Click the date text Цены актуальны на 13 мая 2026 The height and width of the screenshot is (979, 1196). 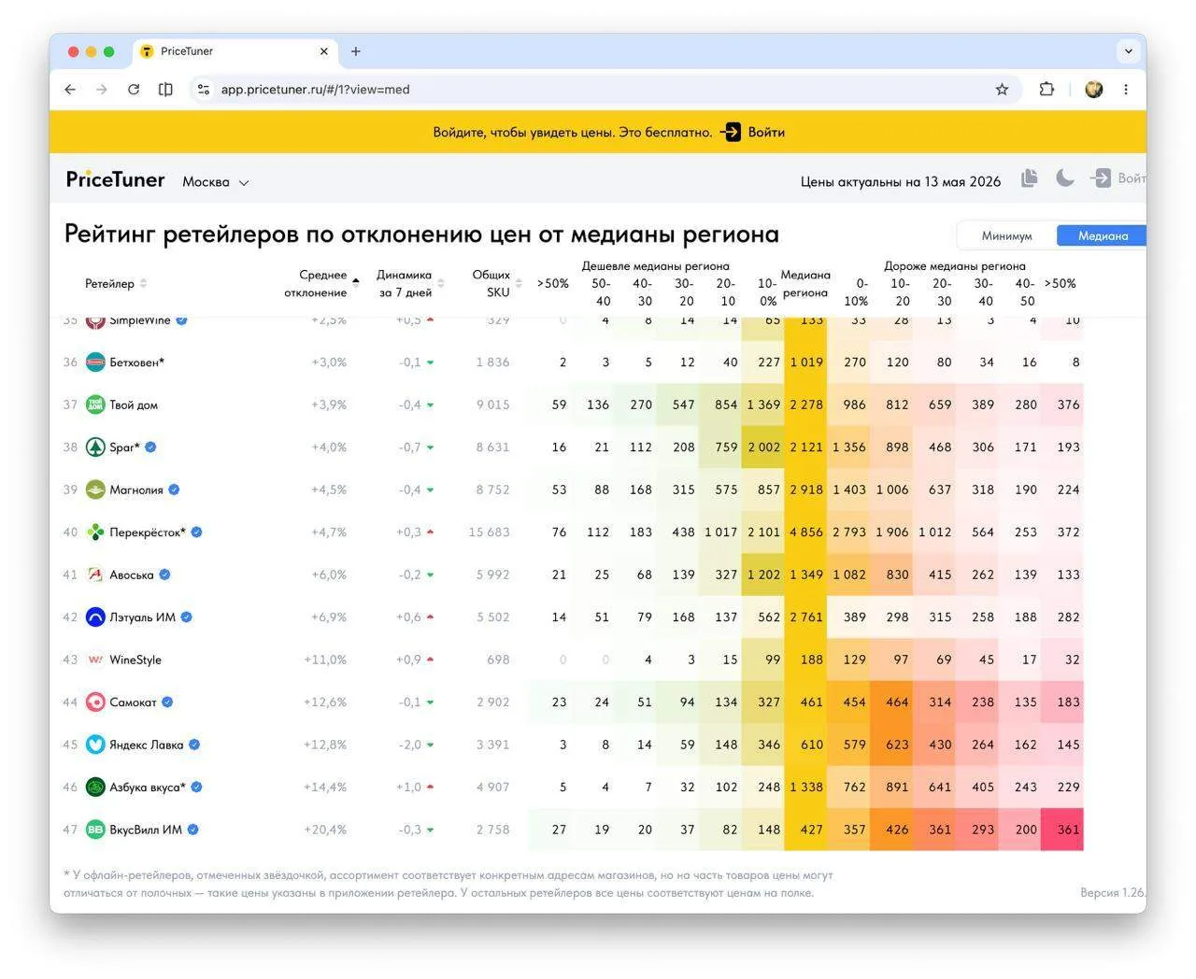tap(901, 182)
